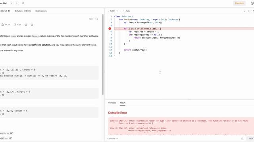Click the thumbs down dislike icon

pos(15,24)
